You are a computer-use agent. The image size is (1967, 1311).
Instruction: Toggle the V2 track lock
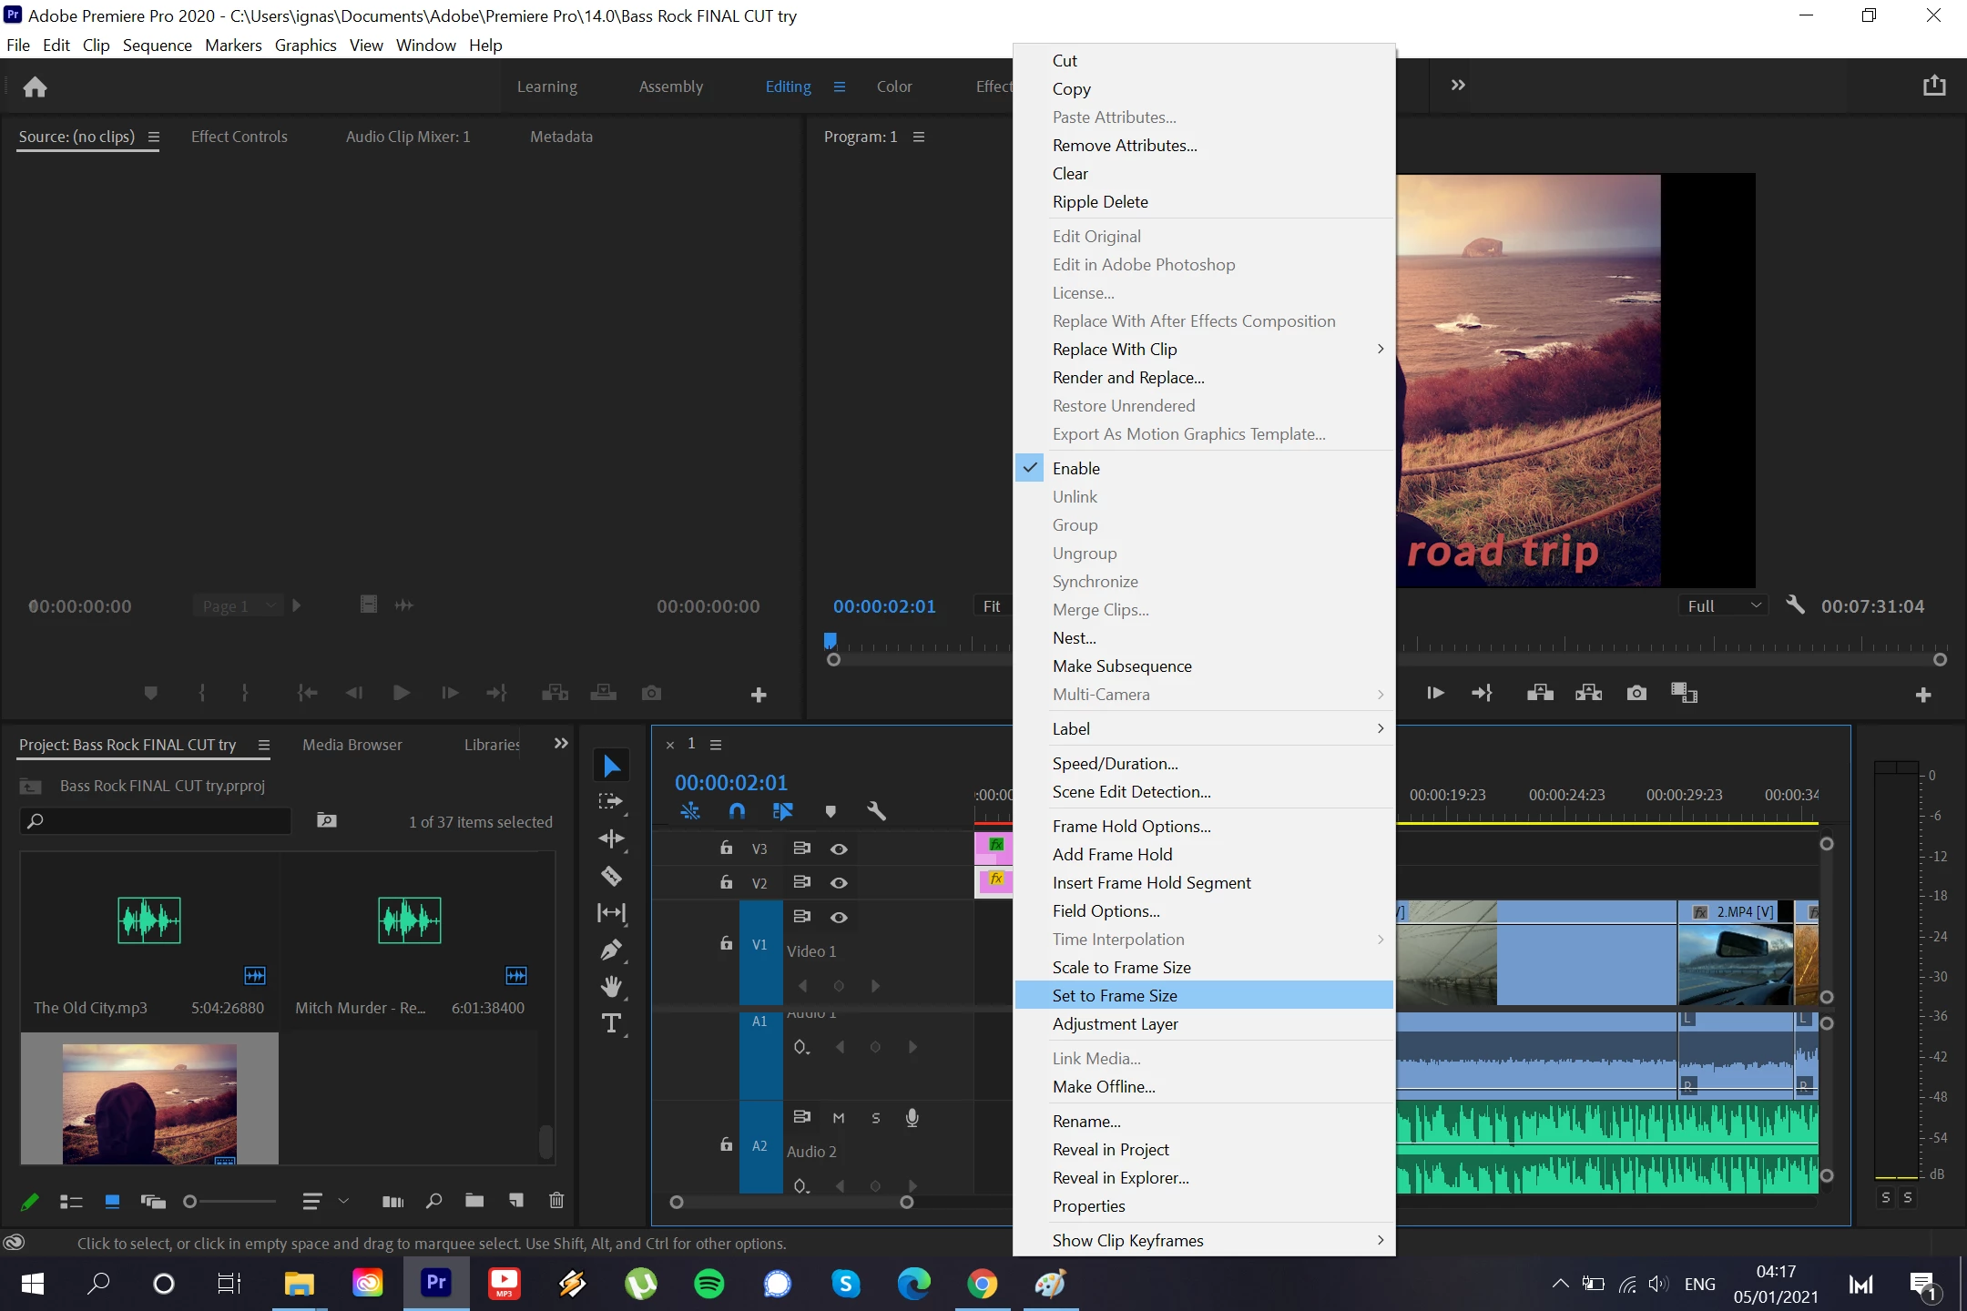[x=726, y=882]
